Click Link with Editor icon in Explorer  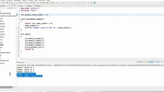coord(10,8)
